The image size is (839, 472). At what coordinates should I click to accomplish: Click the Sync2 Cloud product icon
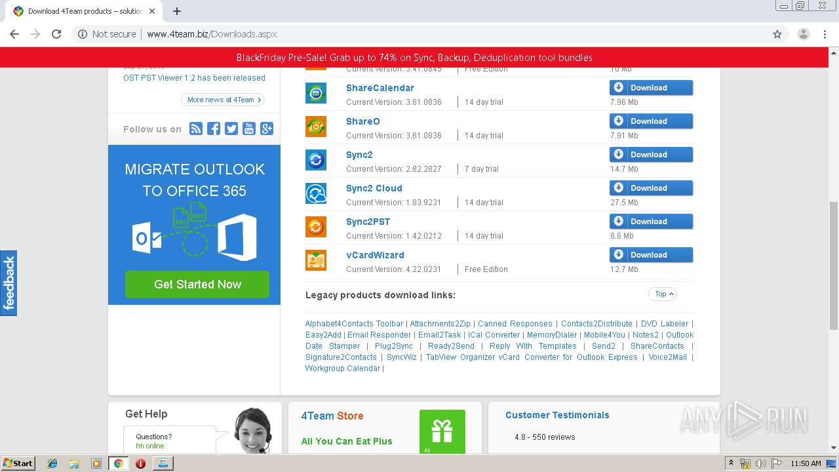click(x=316, y=193)
